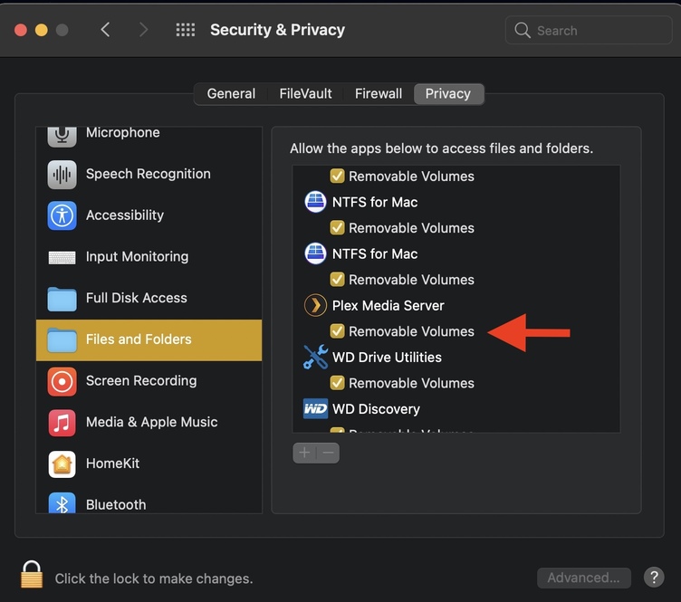The image size is (681, 602).
Task: Go back with the left chevron
Action: [x=105, y=30]
